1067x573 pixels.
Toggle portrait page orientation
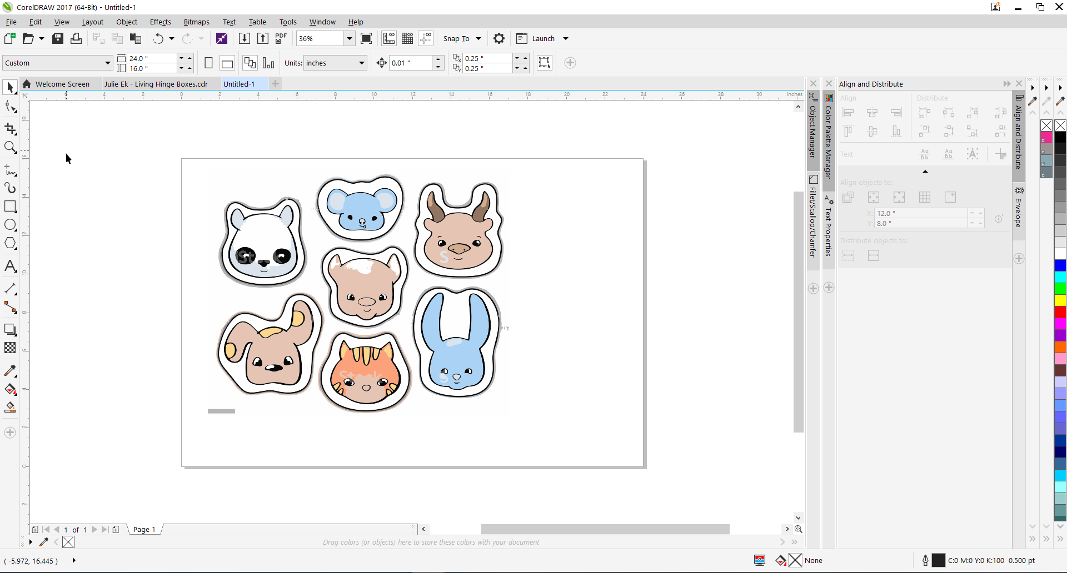(208, 63)
